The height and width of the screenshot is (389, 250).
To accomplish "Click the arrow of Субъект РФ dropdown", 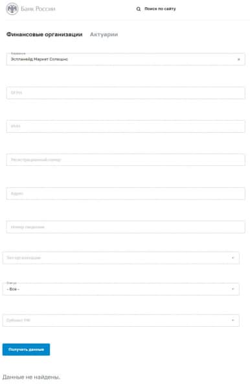I will [x=233, y=320].
